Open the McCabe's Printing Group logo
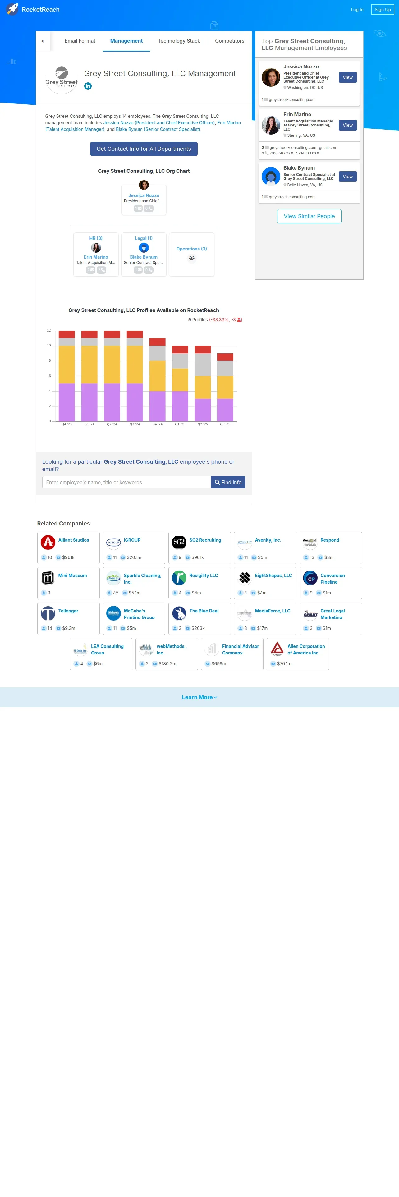 tap(114, 613)
